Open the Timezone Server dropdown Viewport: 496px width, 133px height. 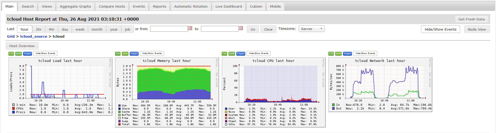pos(312,29)
